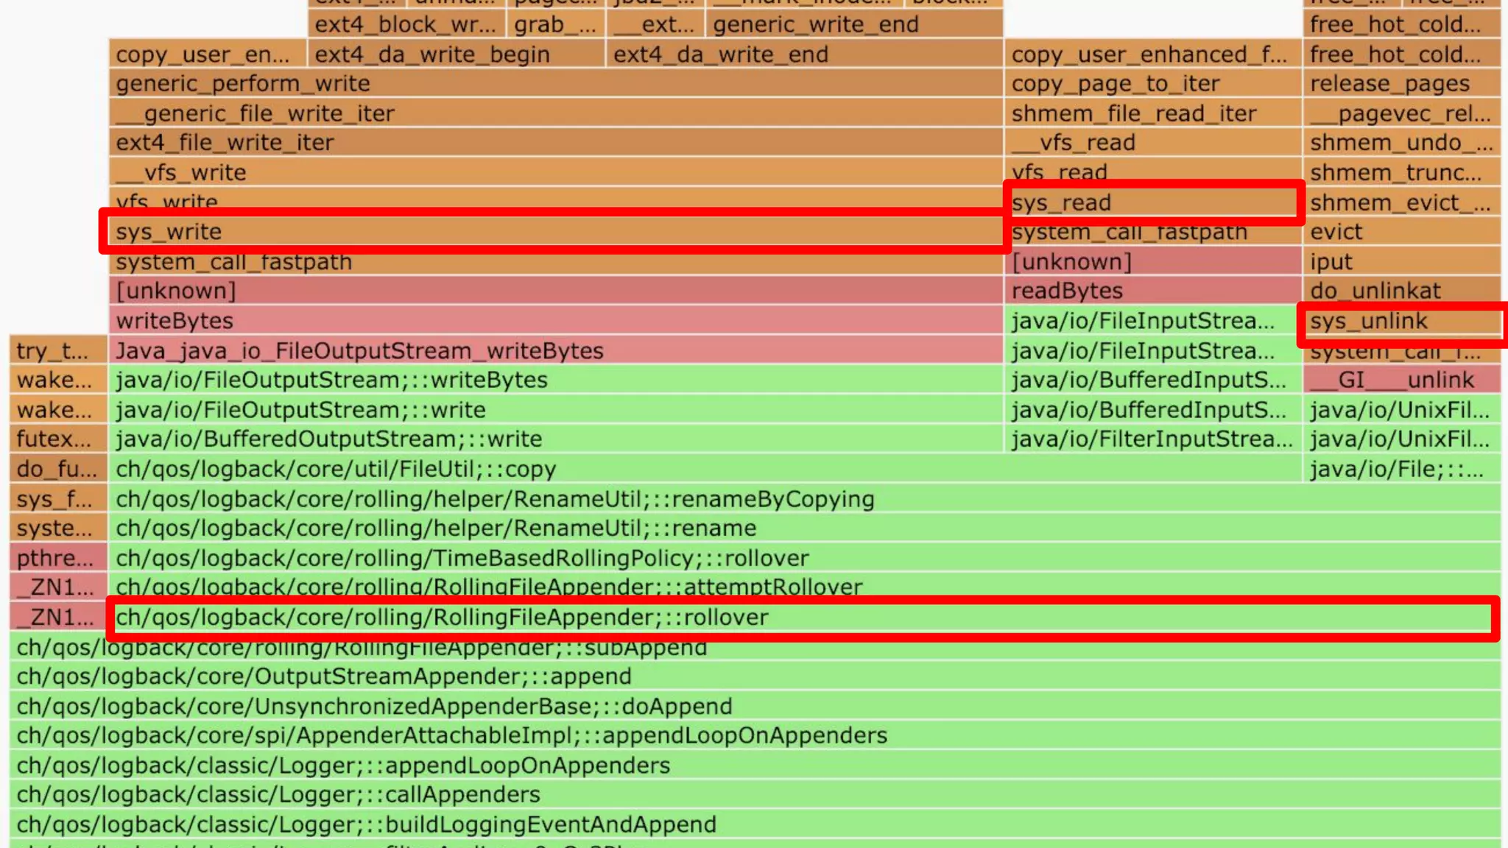Image resolution: width=1508 pixels, height=848 pixels.
Task: Select java/io/FilterInputStrea... frame
Action: click(x=1153, y=439)
